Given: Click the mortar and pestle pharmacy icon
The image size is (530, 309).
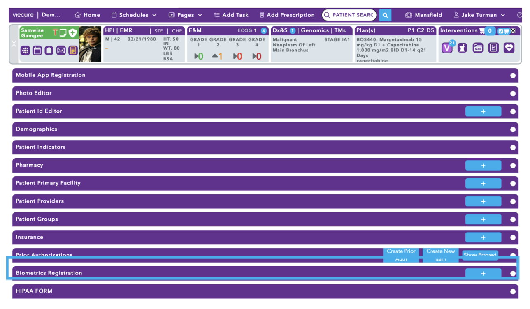Looking at the screenshot, I should (463, 48).
